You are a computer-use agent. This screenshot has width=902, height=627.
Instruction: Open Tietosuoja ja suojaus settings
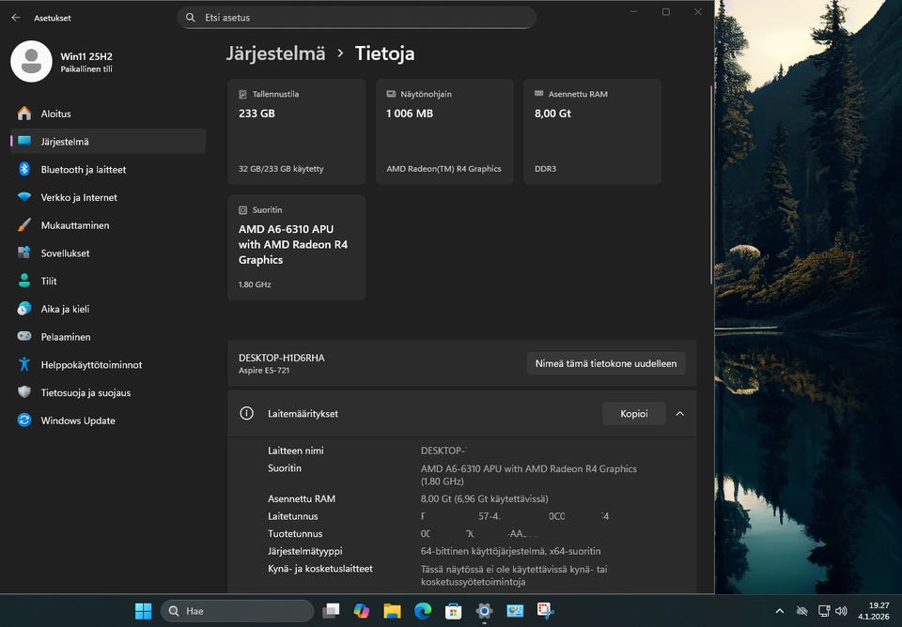86,392
